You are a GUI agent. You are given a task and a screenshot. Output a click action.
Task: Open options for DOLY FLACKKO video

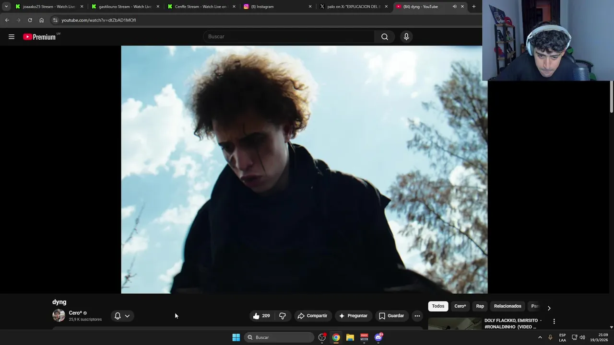click(554, 322)
